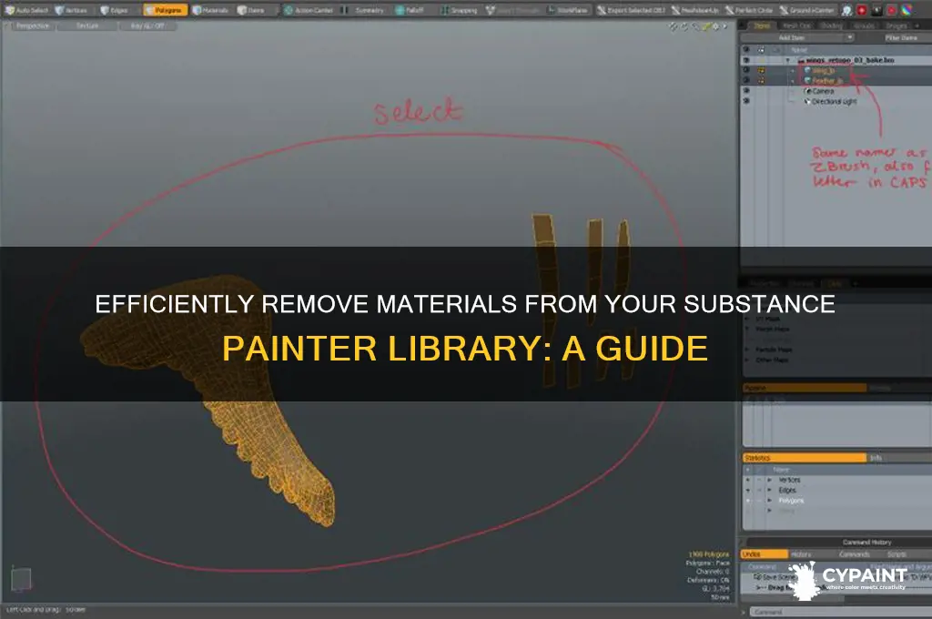The image size is (932, 619).
Task: Toggle visibility of the Directional Light item
Action: click(746, 101)
